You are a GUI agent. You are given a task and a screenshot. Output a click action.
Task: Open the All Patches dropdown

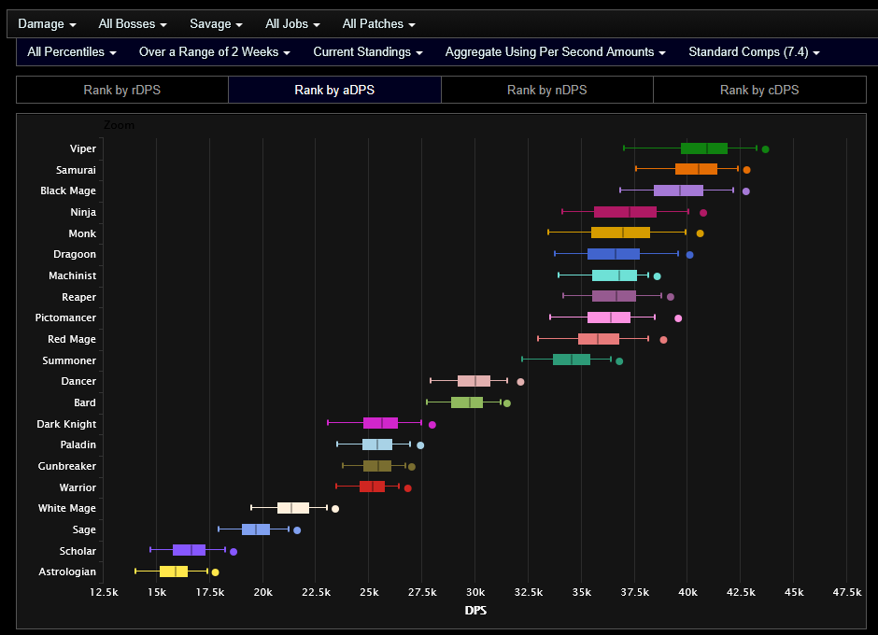pos(379,24)
